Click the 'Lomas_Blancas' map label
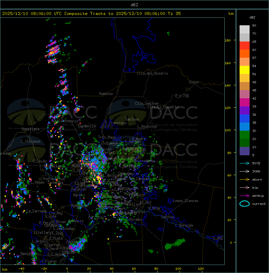This screenshot has height=273, width=269. coord(186,201)
